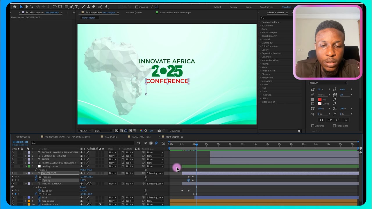
Task: Select the Rectangle shape tool
Action: coord(67,7)
